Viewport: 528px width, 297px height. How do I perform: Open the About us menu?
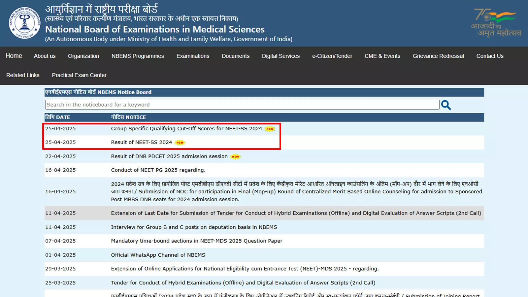pos(45,56)
